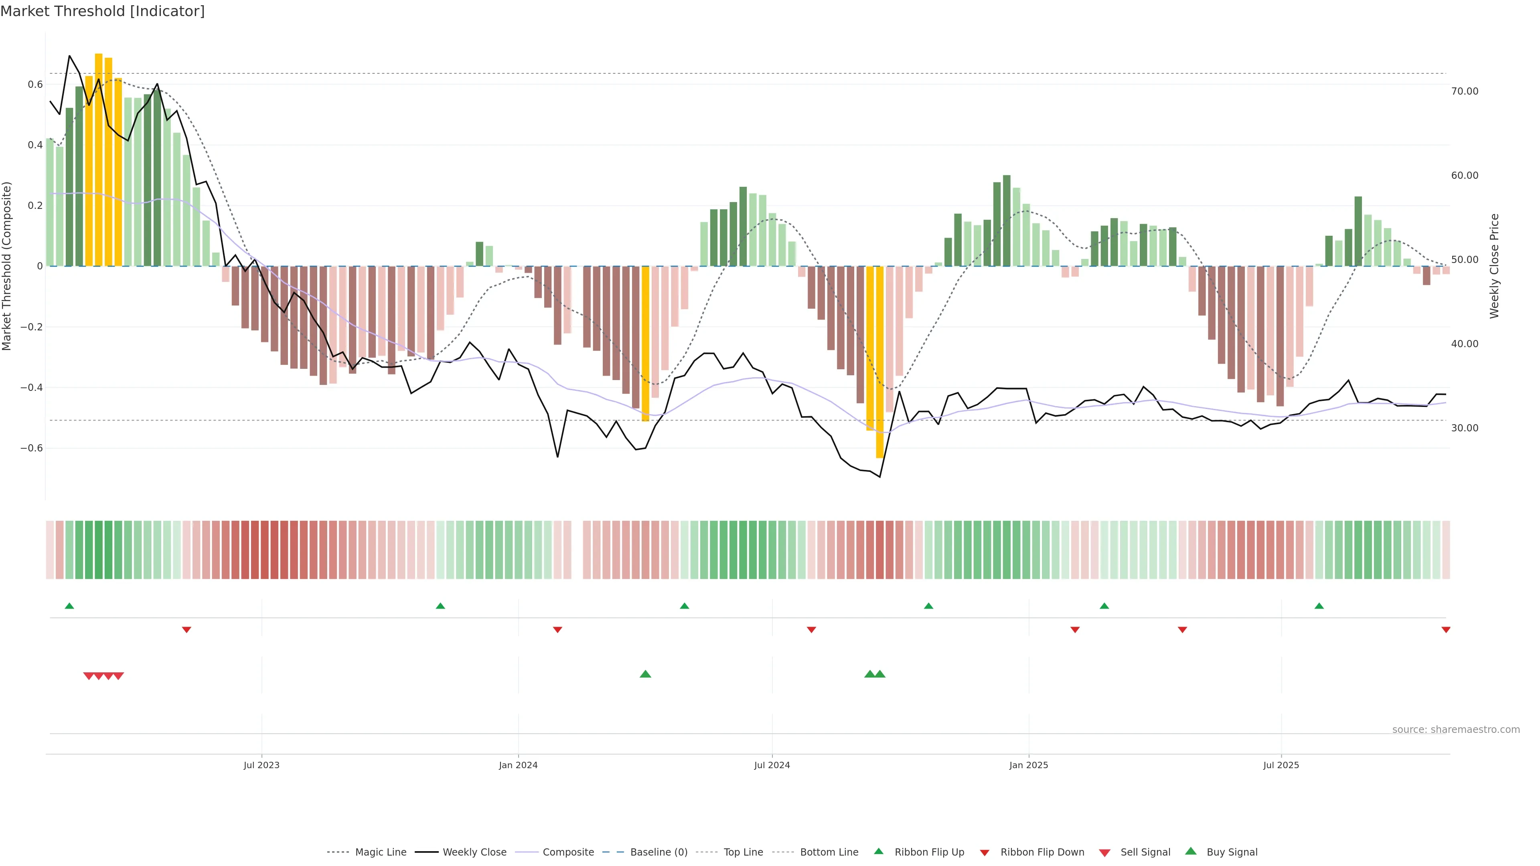Click buy signal triangle near April 2024
Image resolution: width=1540 pixels, height=866 pixels.
645,674
